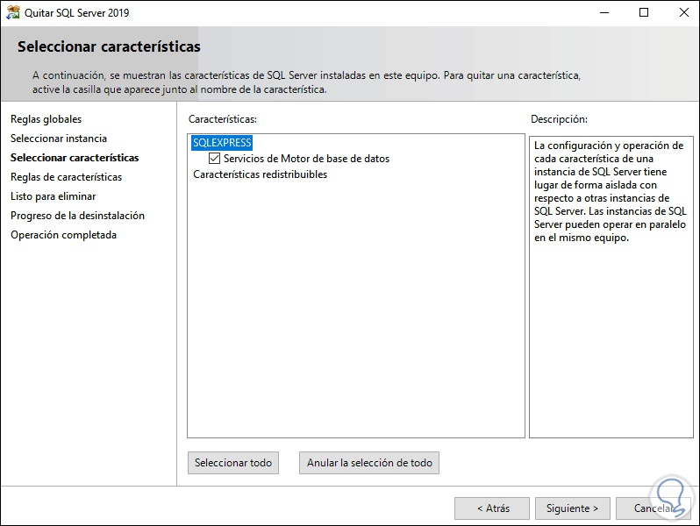This screenshot has height=526, width=700.
Task: Uncheck Servicios de Motor de base de datos
Action: coord(214,159)
